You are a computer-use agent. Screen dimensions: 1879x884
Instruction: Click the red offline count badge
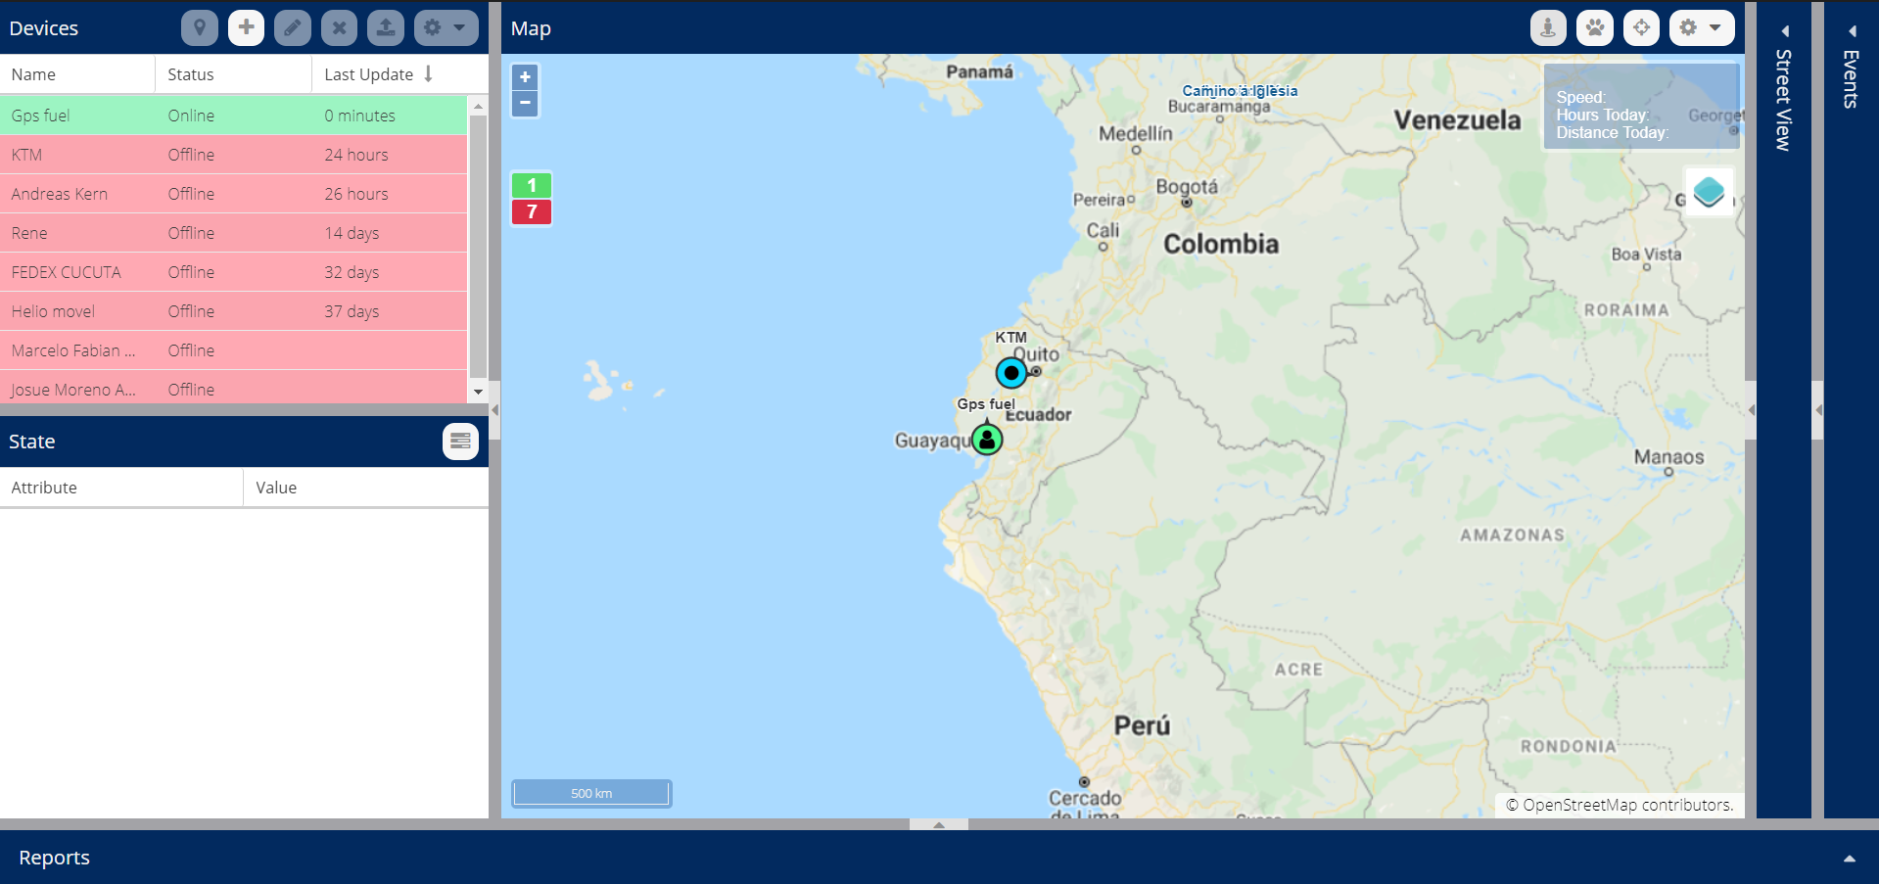(x=532, y=211)
